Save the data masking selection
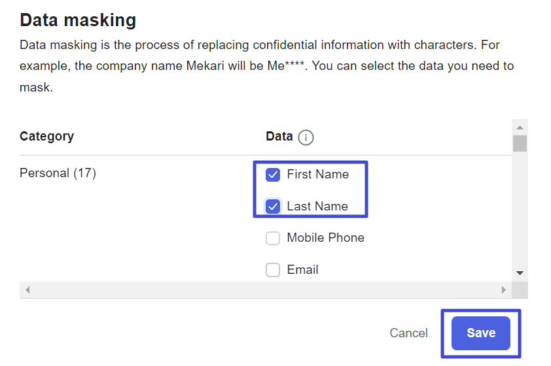551x366 pixels. pyautogui.click(x=481, y=333)
